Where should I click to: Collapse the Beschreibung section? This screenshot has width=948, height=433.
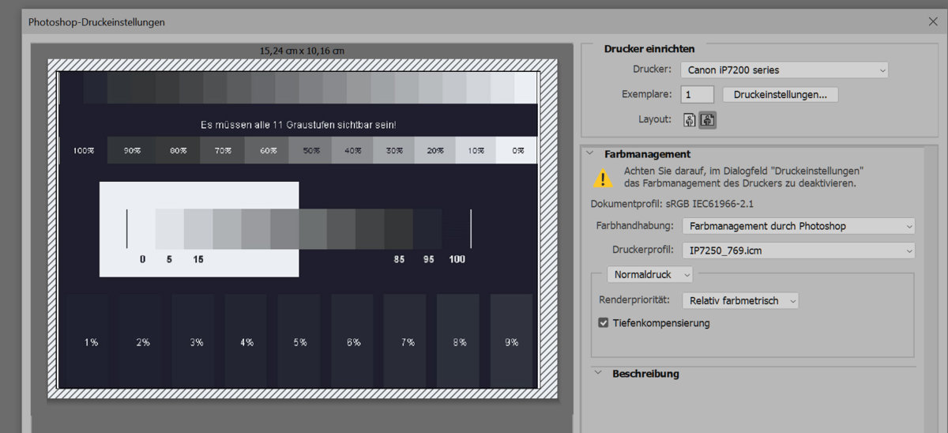[598, 374]
